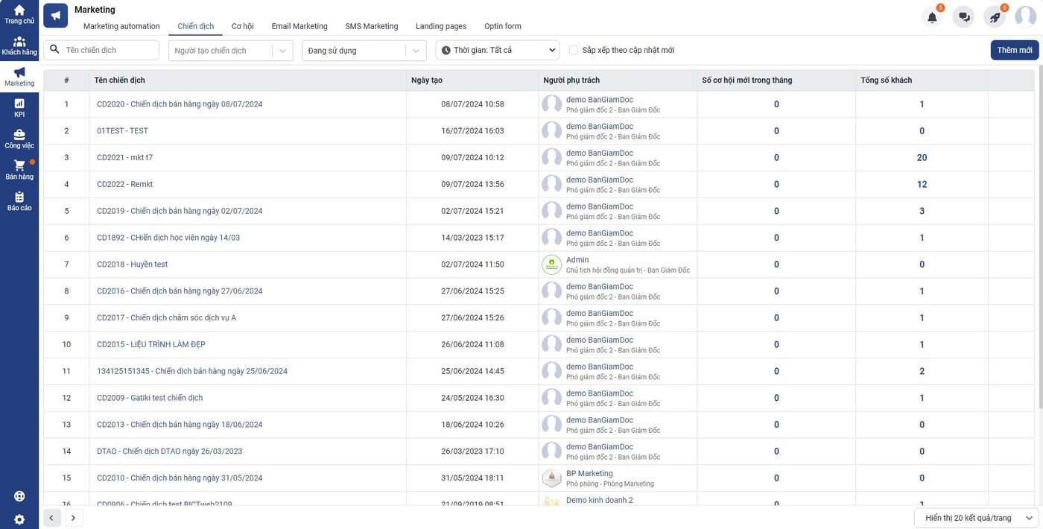Open Hiển thị 20 kết quả/trang dropdown
1043x529 pixels.
click(x=976, y=518)
